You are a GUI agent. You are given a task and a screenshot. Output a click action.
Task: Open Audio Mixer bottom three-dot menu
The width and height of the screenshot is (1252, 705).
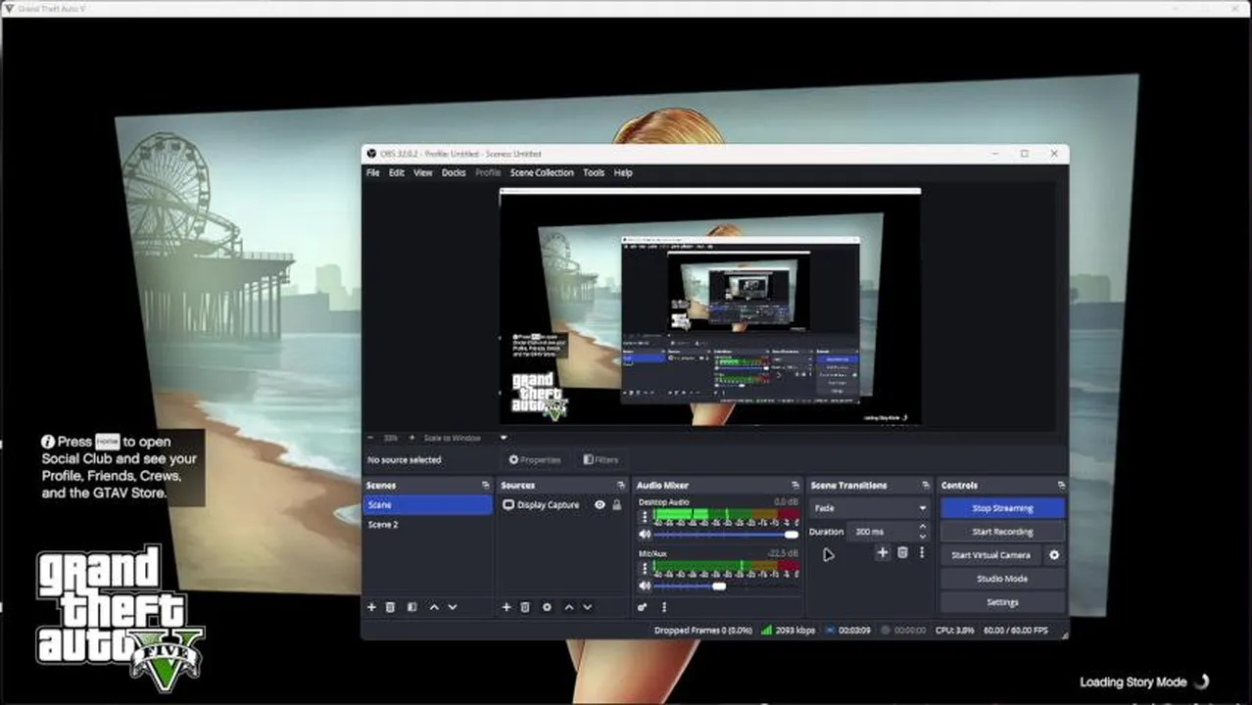(664, 607)
